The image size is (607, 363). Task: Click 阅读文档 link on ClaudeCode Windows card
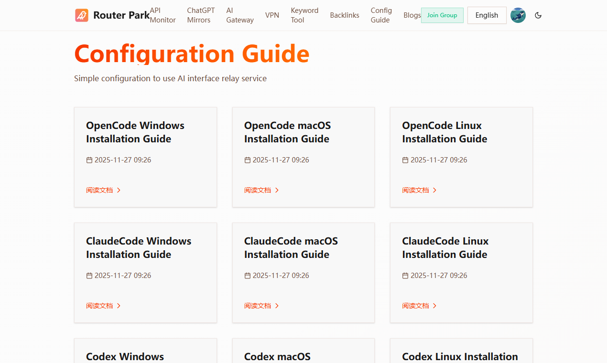pos(99,306)
